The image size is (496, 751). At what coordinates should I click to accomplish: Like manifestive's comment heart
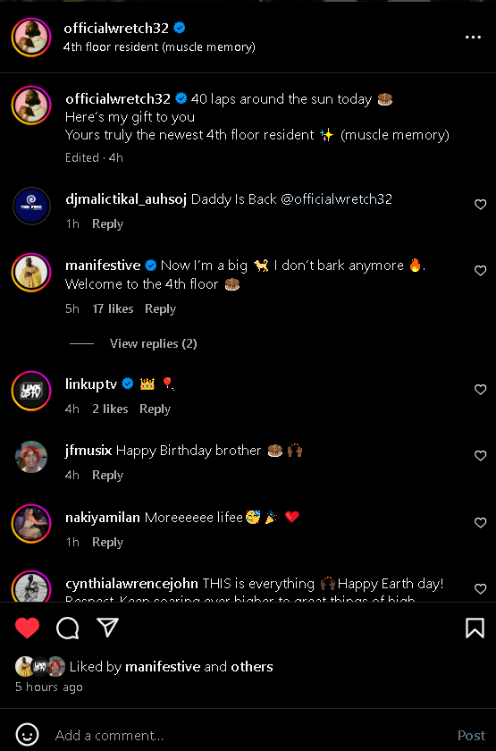coord(480,271)
